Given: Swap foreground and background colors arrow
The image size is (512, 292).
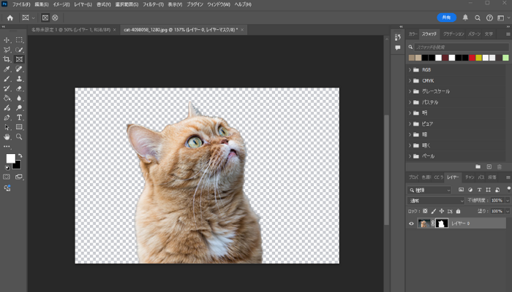Looking at the screenshot, I should (x=20, y=155).
